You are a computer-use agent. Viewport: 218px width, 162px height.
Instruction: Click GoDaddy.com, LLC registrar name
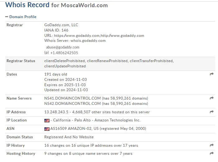pos(61,25)
